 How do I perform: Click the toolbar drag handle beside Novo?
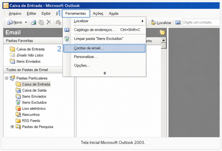tap(5, 22)
